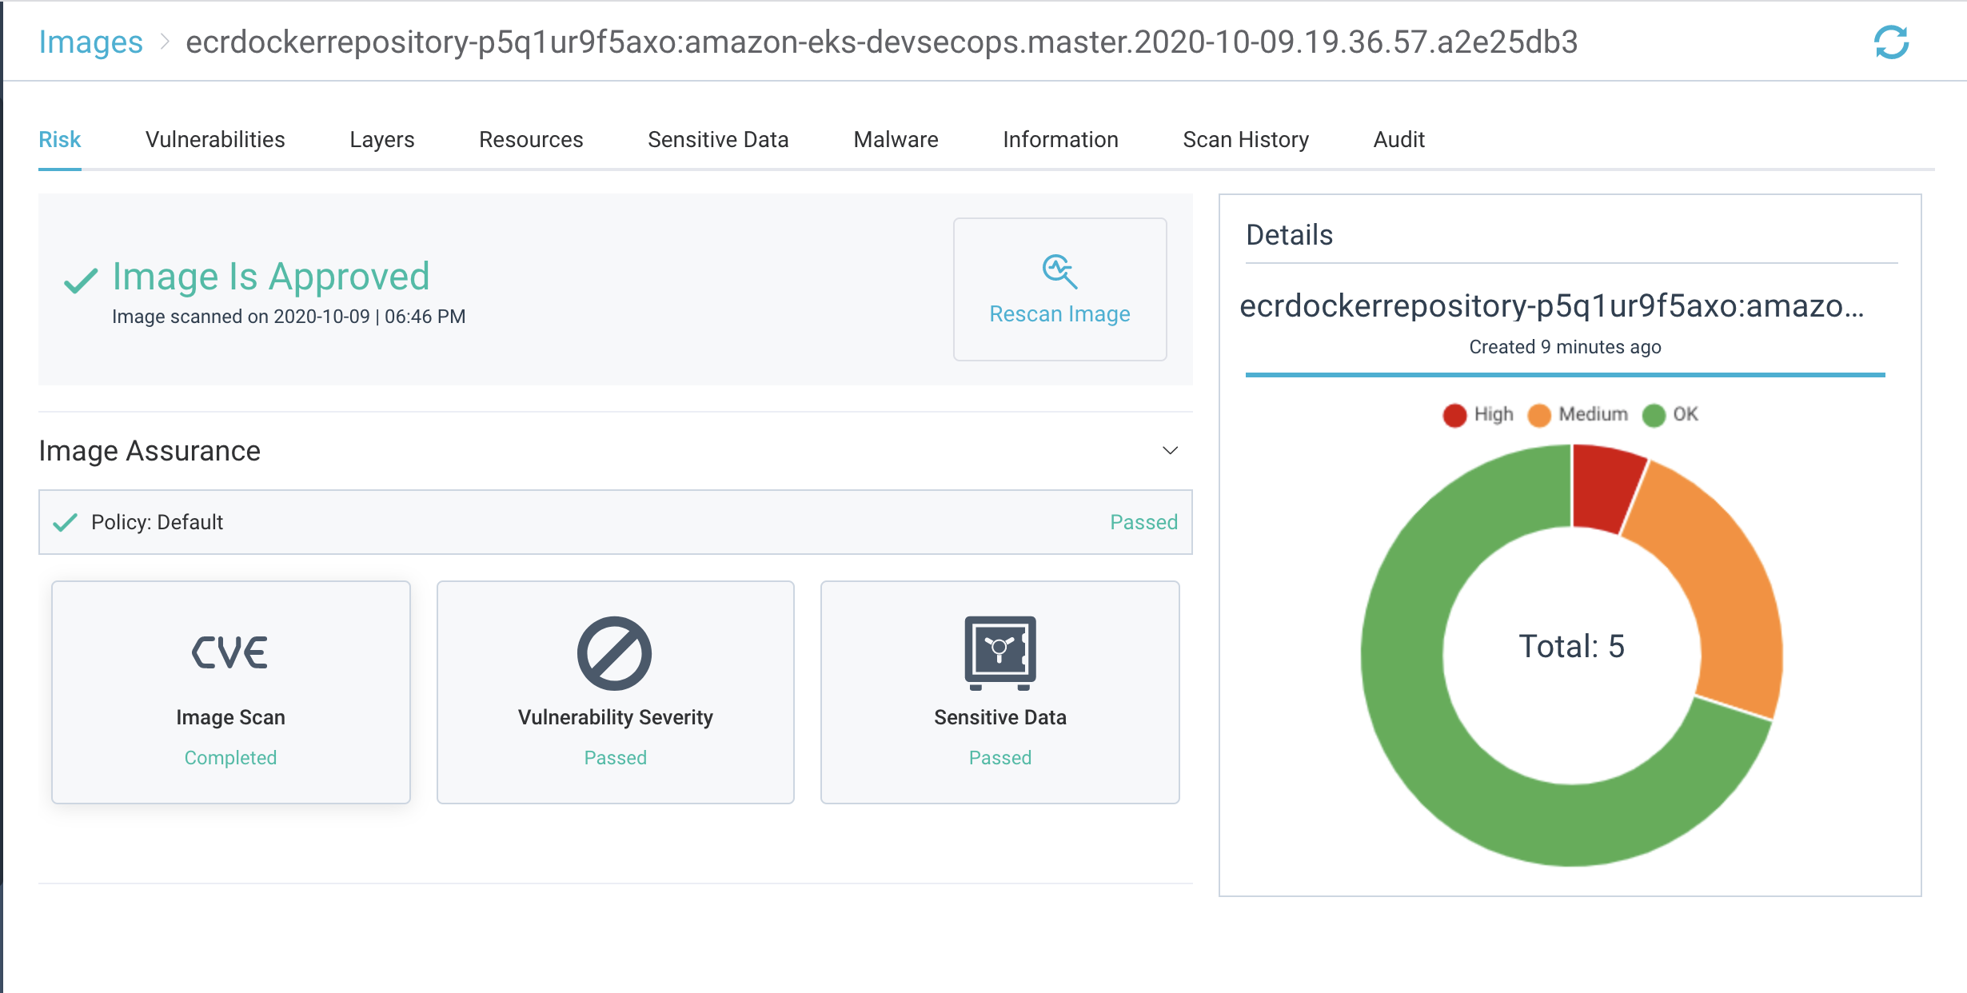Viewport: 1967px width, 993px height.
Task: Click the image scanned date text
Action: tap(289, 317)
